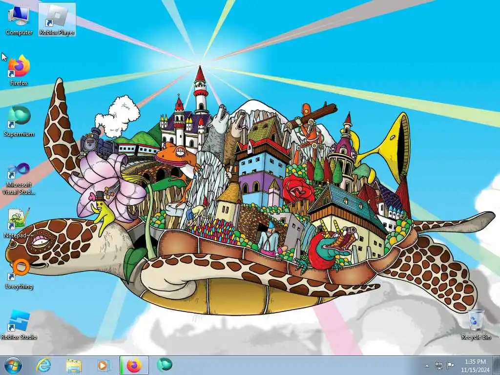Click the Recycle Bin label text

pos(476,337)
